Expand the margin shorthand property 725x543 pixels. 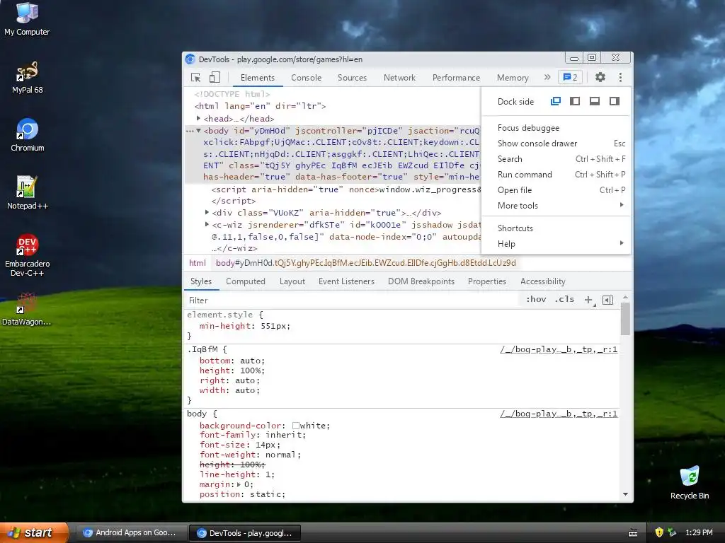coord(239,484)
